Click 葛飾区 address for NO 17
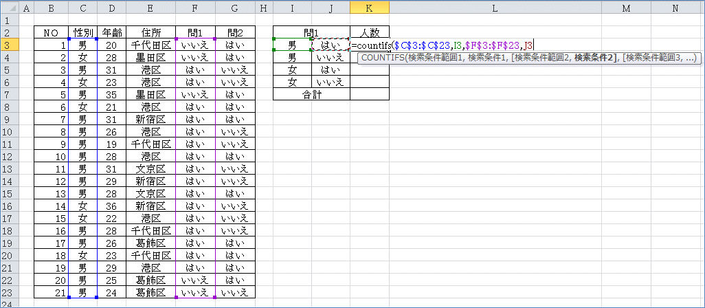The image size is (705, 308). click(150, 243)
